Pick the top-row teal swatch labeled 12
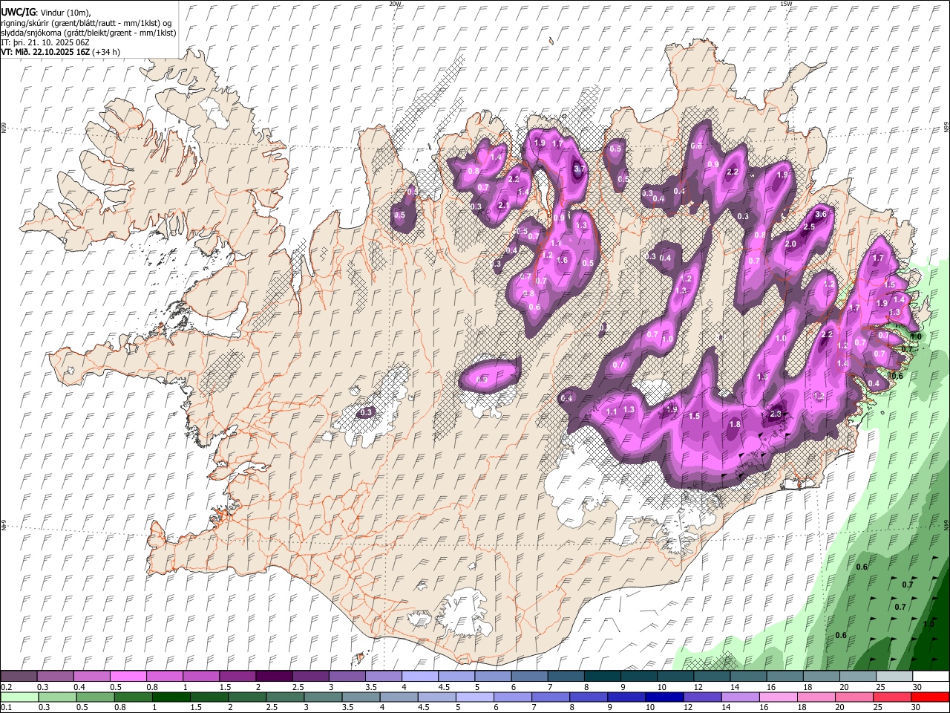 [712, 677]
